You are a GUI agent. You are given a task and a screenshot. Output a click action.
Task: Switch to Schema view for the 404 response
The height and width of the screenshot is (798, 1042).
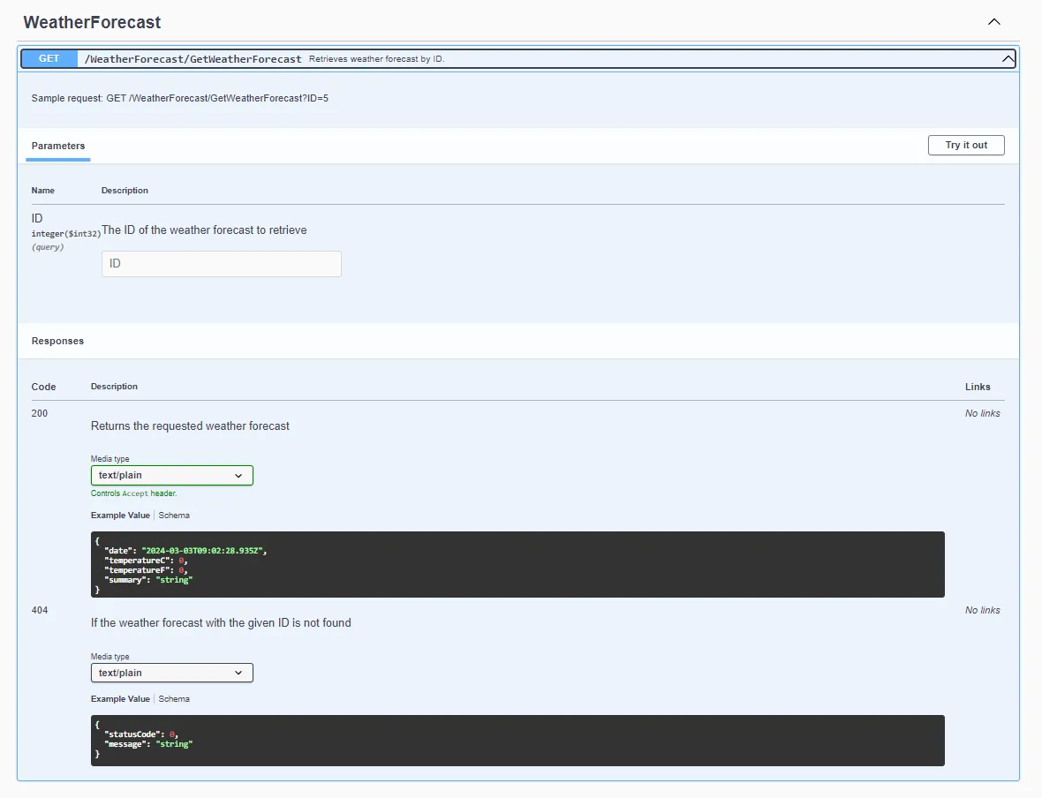click(174, 699)
